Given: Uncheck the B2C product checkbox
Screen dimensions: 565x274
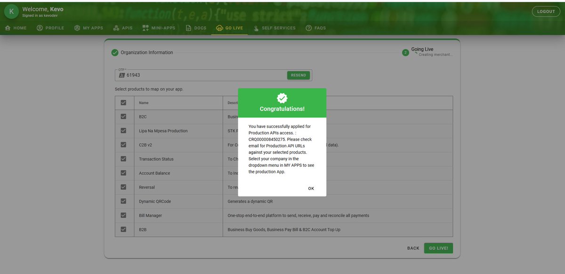Looking at the screenshot, I should pyautogui.click(x=123, y=117).
